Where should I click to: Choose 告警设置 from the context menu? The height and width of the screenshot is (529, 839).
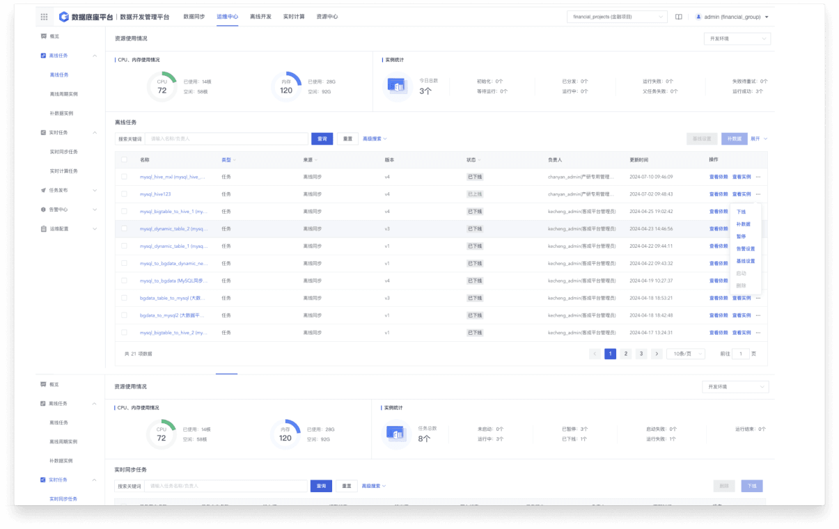(745, 248)
